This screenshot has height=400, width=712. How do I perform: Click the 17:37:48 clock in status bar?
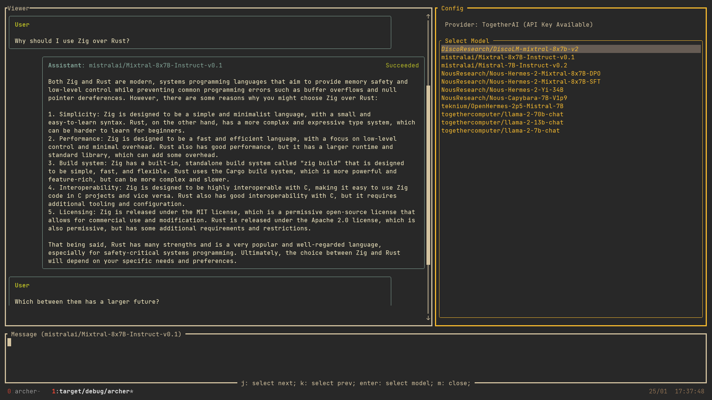tap(689, 391)
